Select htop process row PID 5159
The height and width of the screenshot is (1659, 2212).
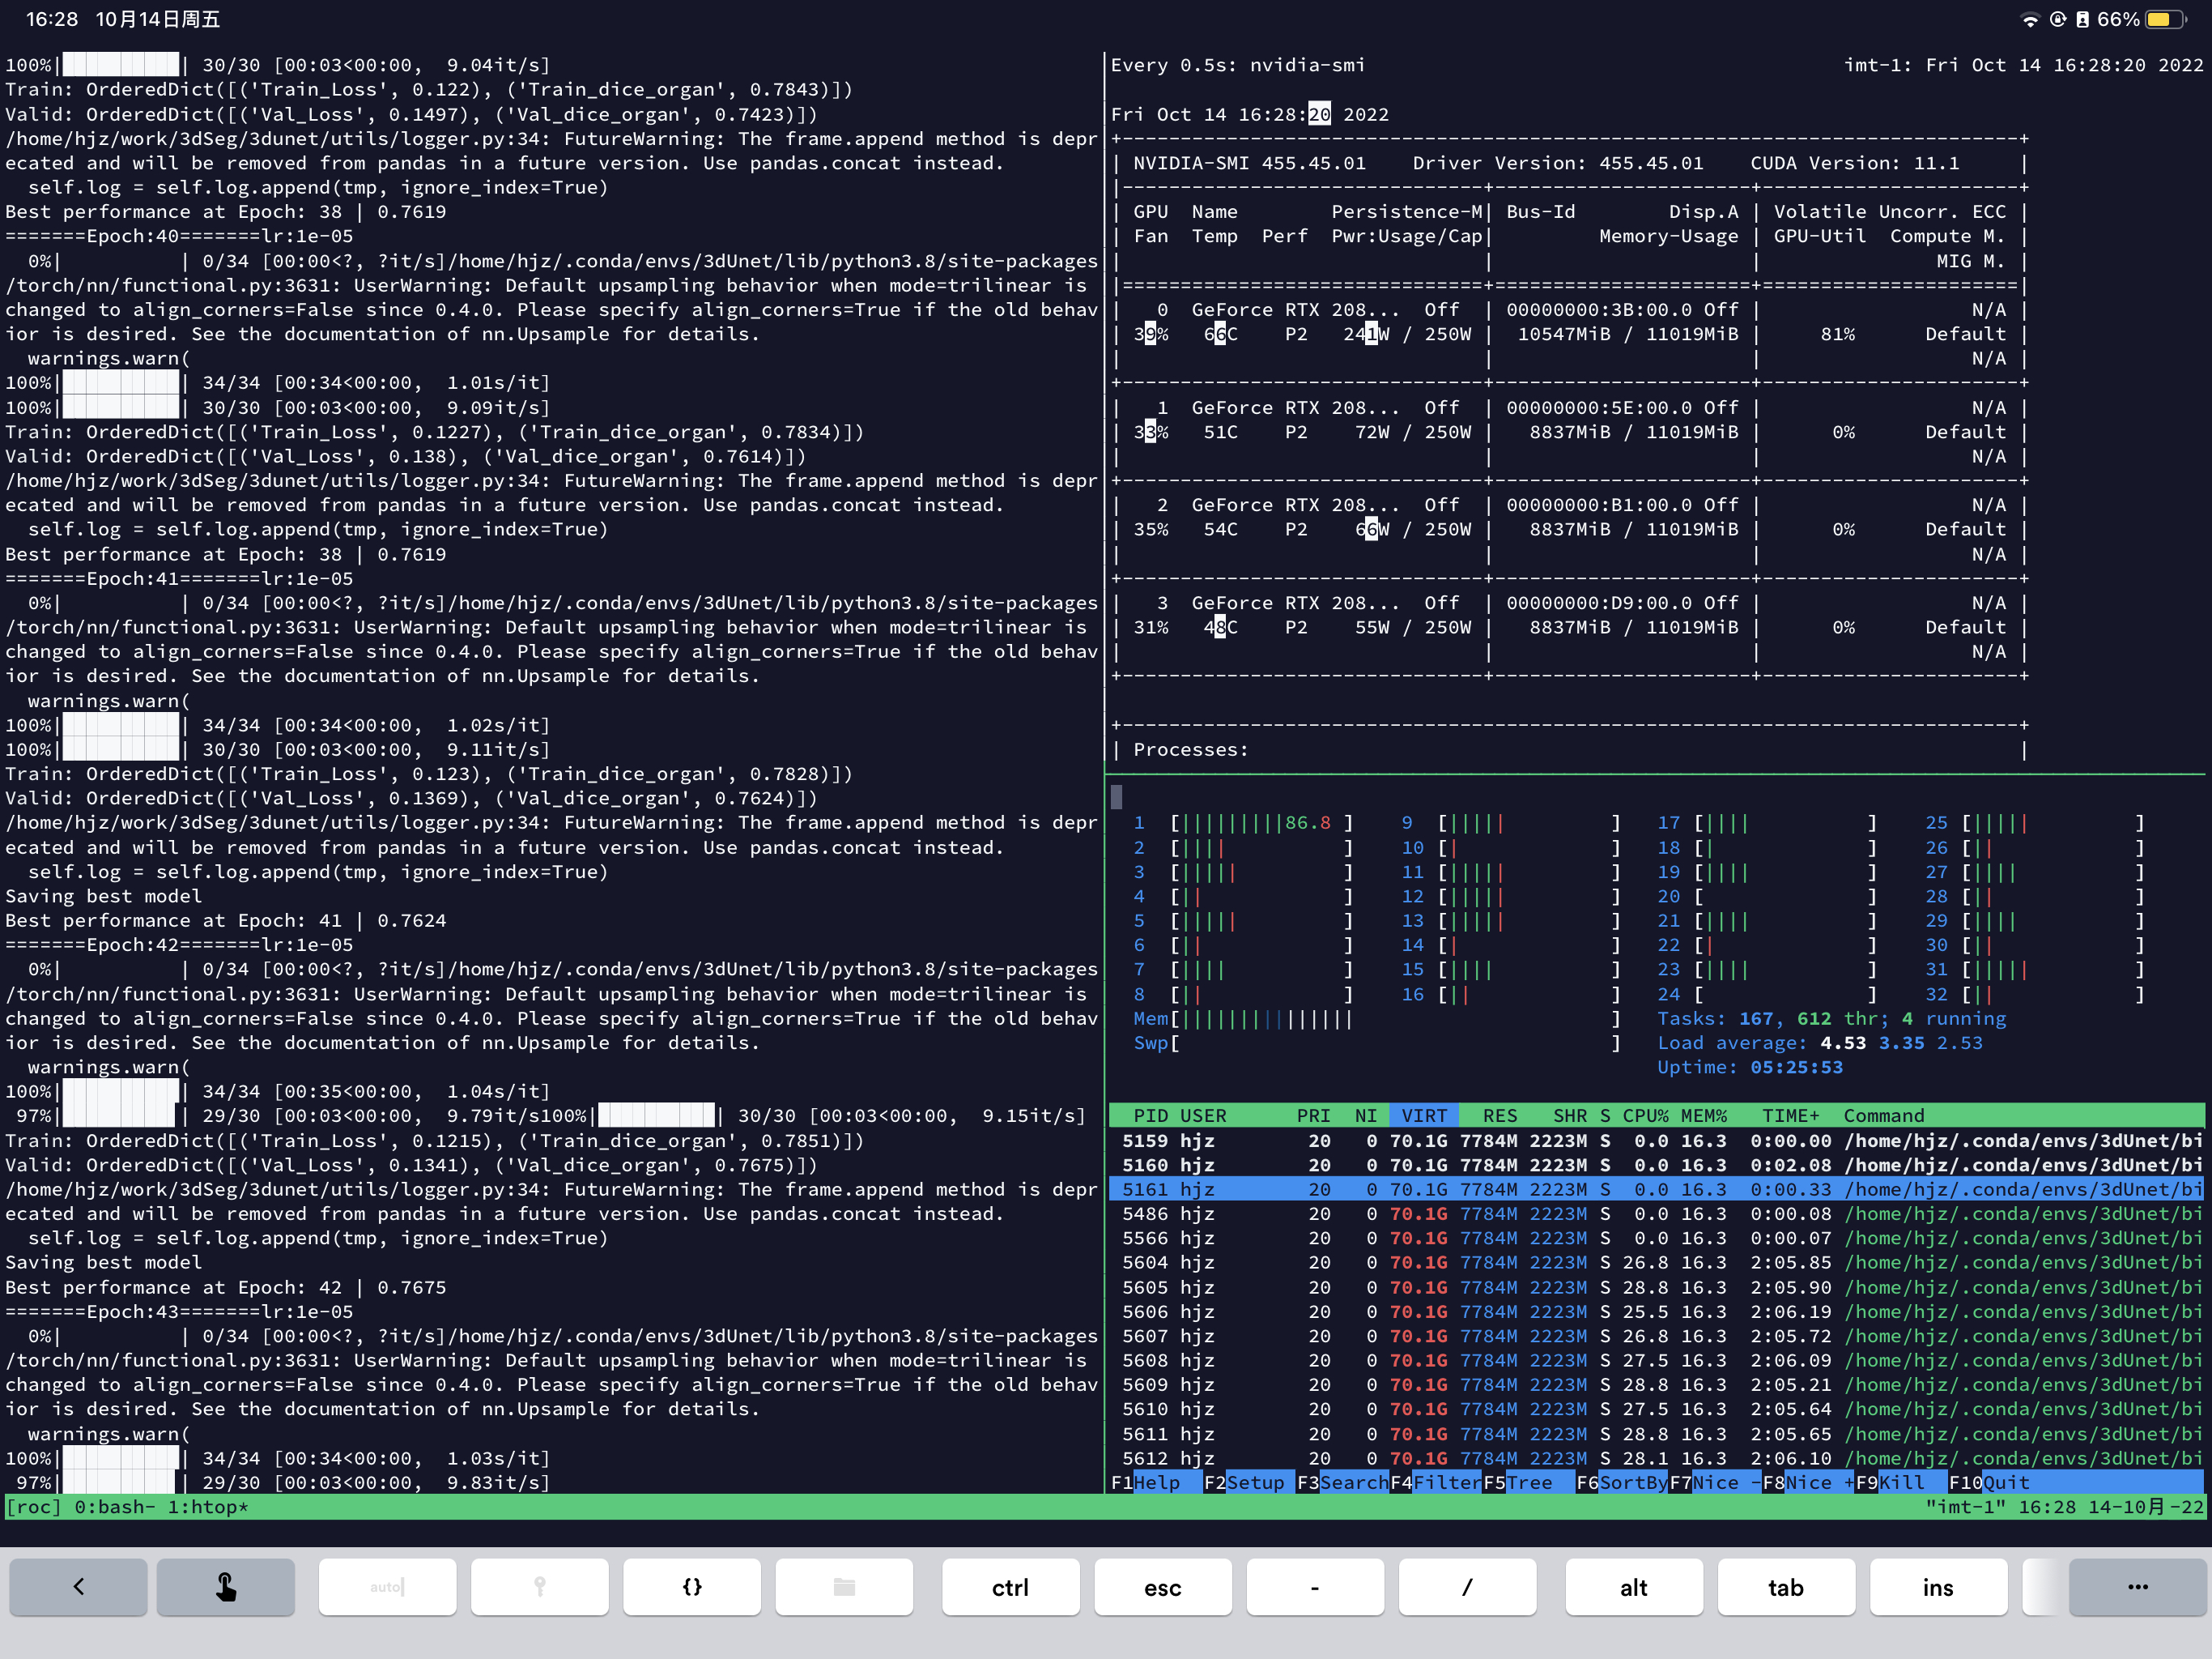point(1657,1141)
